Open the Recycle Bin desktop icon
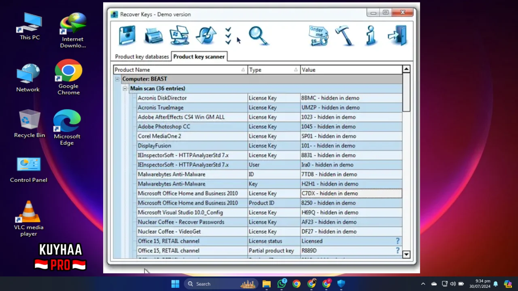This screenshot has width=518, height=291. tap(30, 124)
